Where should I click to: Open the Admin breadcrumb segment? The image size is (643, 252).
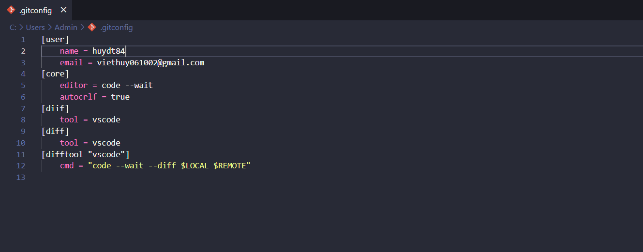point(65,28)
